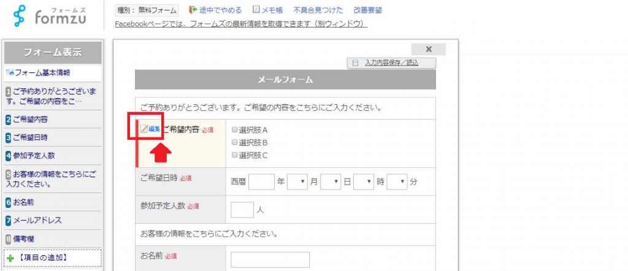Image resolution: width=628 pixels, height=271 pixels.
Task: Click the 途中でやめる exit icon
Action: click(193, 10)
